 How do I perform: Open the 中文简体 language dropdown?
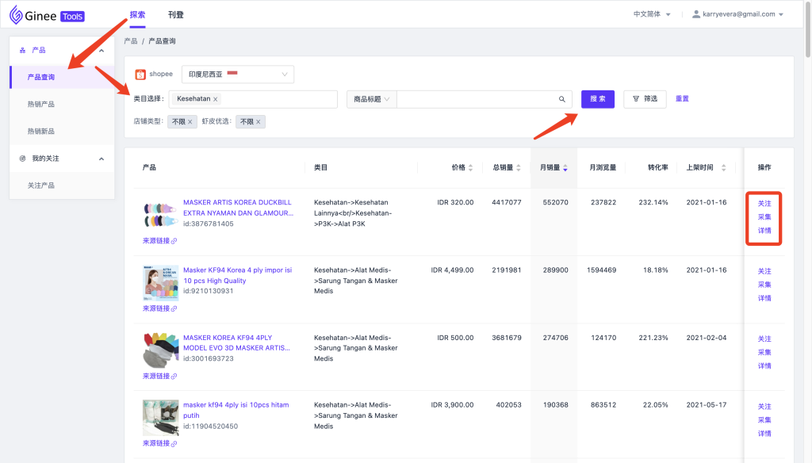tap(652, 14)
